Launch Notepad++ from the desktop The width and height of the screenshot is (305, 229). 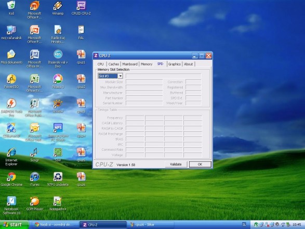tap(58, 203)
